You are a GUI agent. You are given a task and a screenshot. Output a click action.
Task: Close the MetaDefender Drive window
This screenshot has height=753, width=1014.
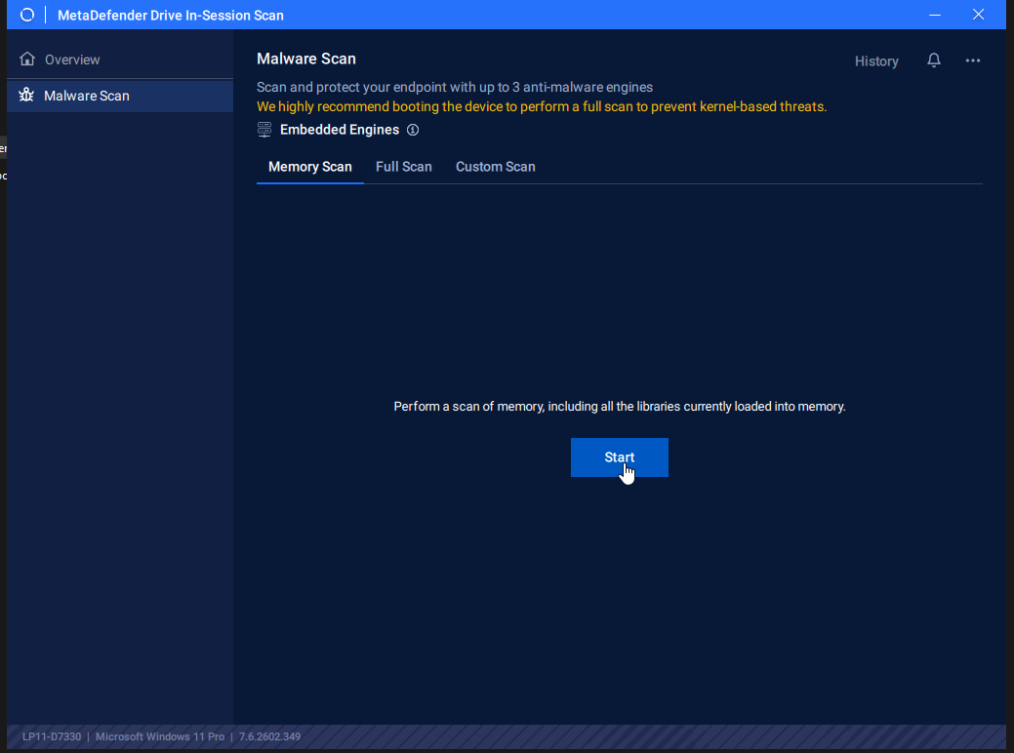point(978,15)
